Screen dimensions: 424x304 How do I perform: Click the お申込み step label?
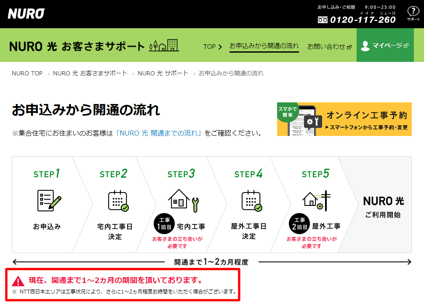pyautogui.click(x=47, y=227)
